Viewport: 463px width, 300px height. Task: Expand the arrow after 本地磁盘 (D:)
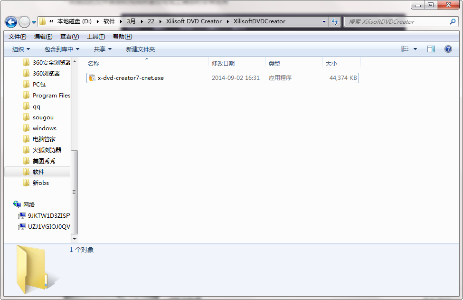[97, 21]
